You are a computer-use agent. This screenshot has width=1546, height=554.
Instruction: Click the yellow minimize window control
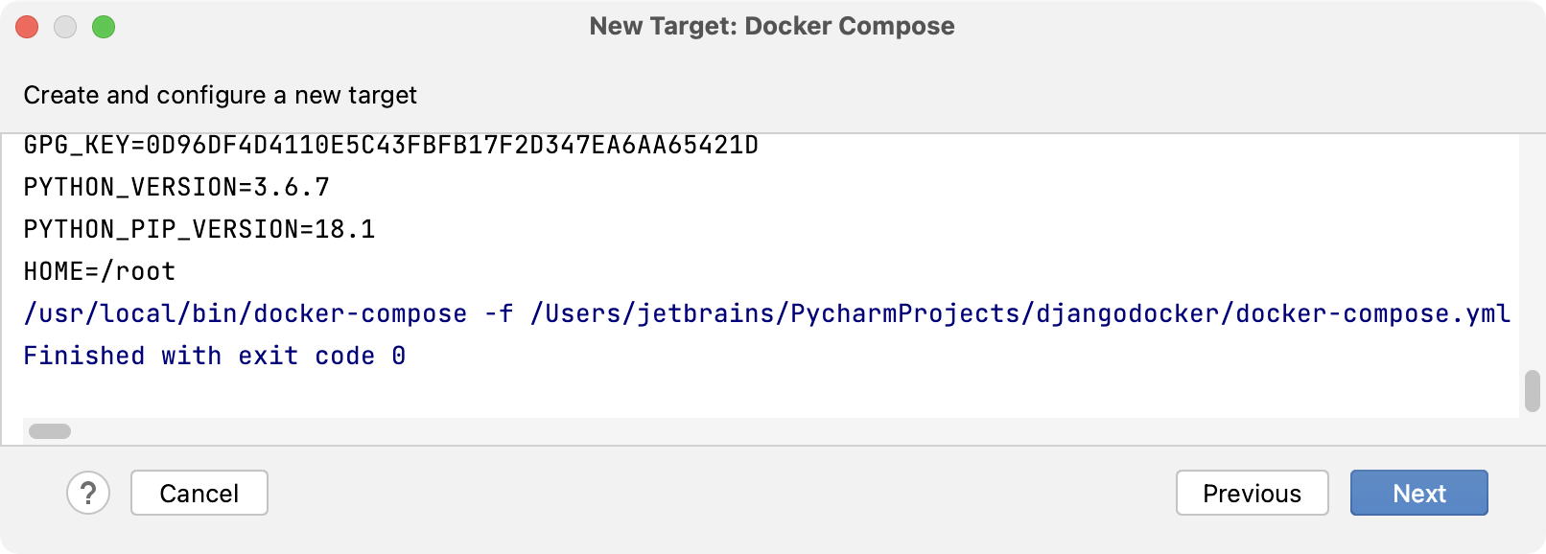[66, 27]
